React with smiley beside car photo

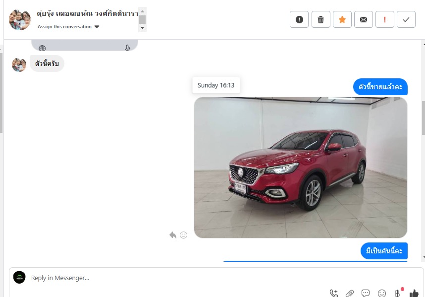[x=183, y=235]
